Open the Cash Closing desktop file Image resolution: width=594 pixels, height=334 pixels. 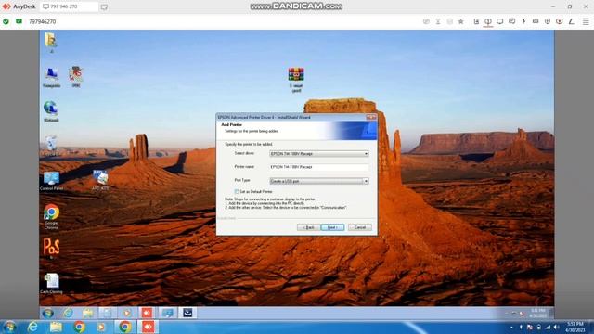pos(51,284)
